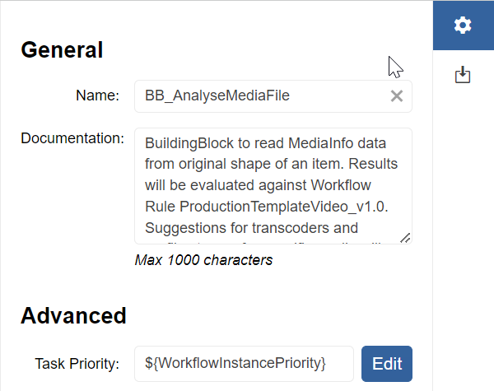Click the ${WorkflowInstancePriority} expression text
The height and width of the screenshot is (391, 494).
[235, 363]
